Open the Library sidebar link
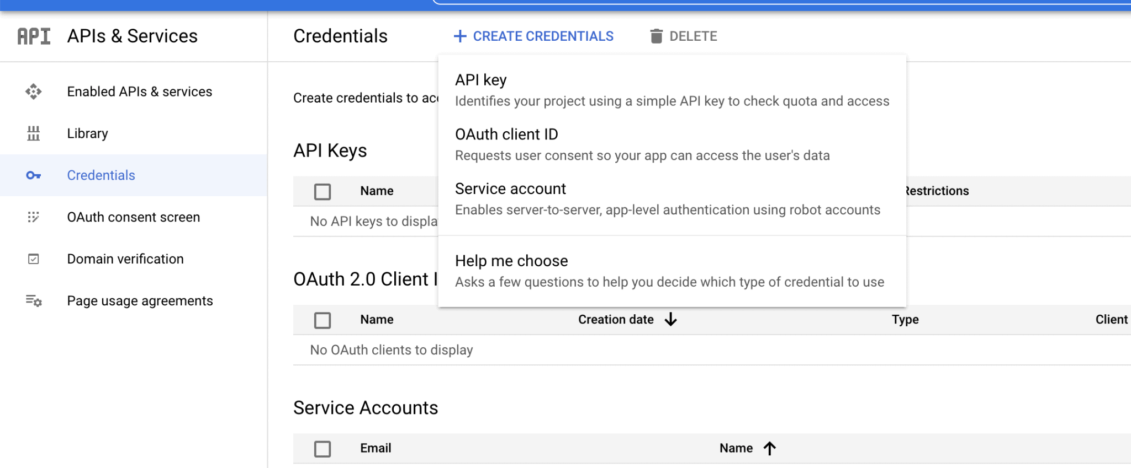This screenshot has width=1131, height=468. click(88, 133)
